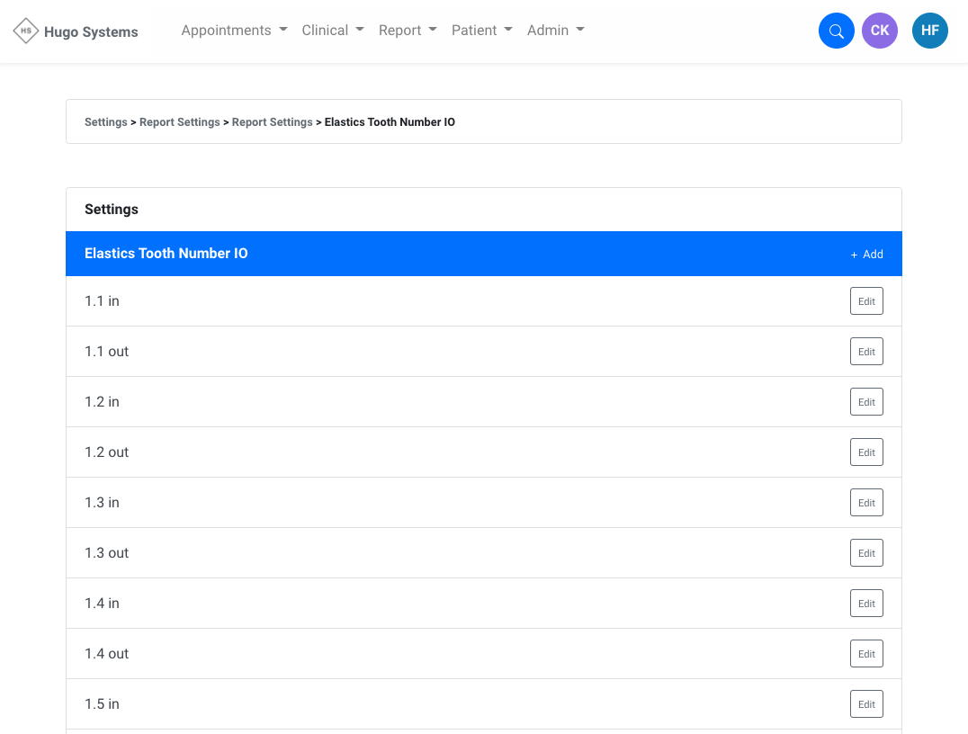Edit the 1.1 out entry
The image size is (968, 734).
[x=865, y=352]
